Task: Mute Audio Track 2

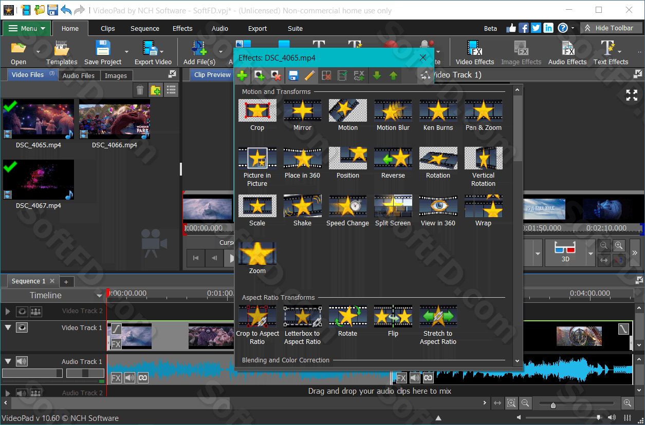Action: pos(22,393)
